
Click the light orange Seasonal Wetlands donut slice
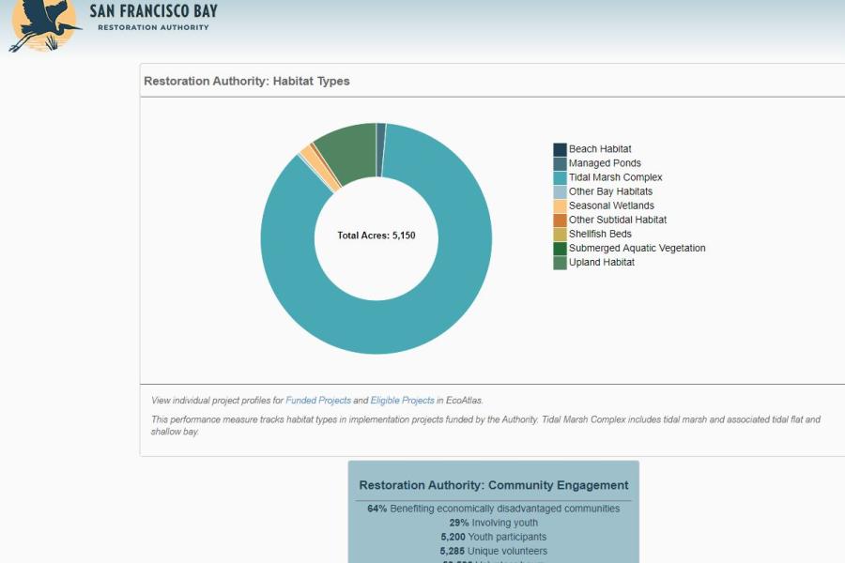tap(319, 169)
